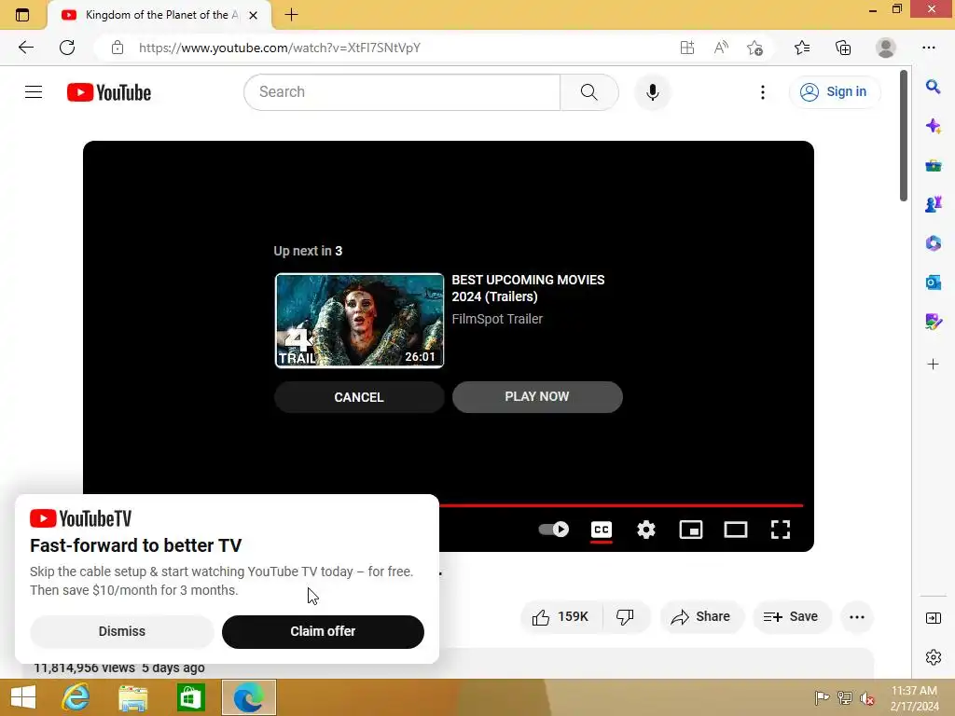Open Edge sidebar search
The width and height of the screenshot is (955, 716).
click(933, 87)
